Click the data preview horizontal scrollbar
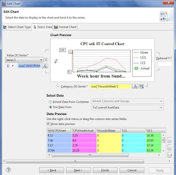 pos(90,155)
